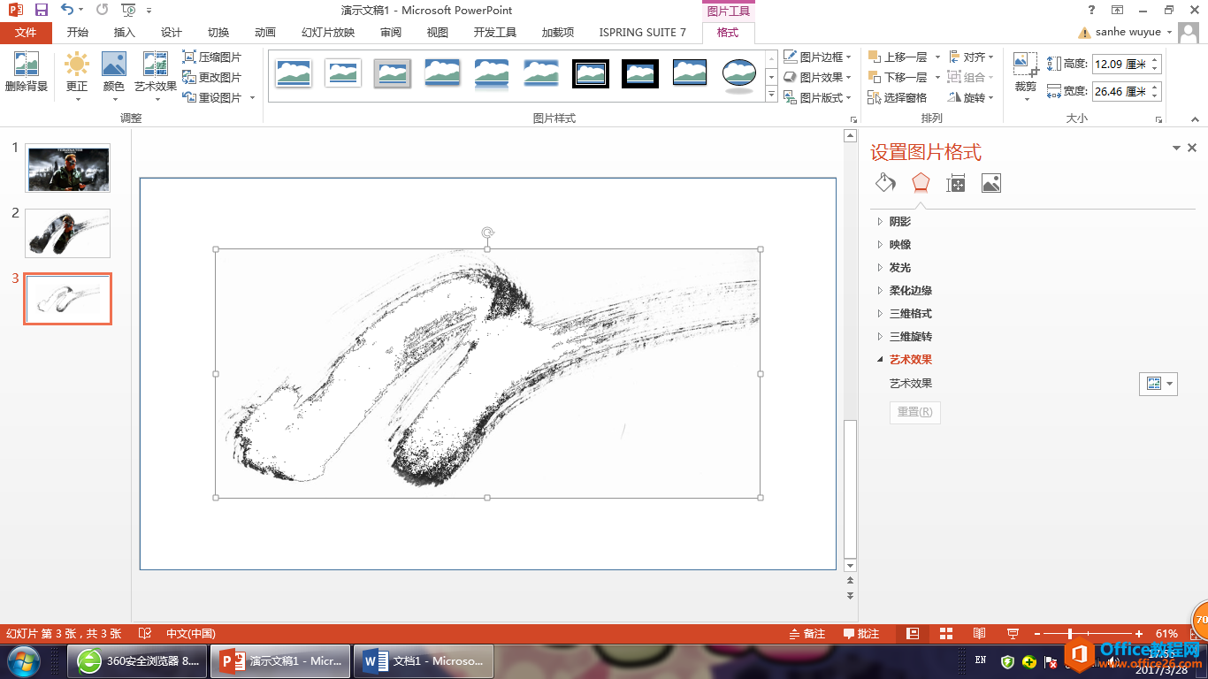The image size is (1208, 679).
Task: Switch to slide sorter view in status bar
Action: point(945,634)
